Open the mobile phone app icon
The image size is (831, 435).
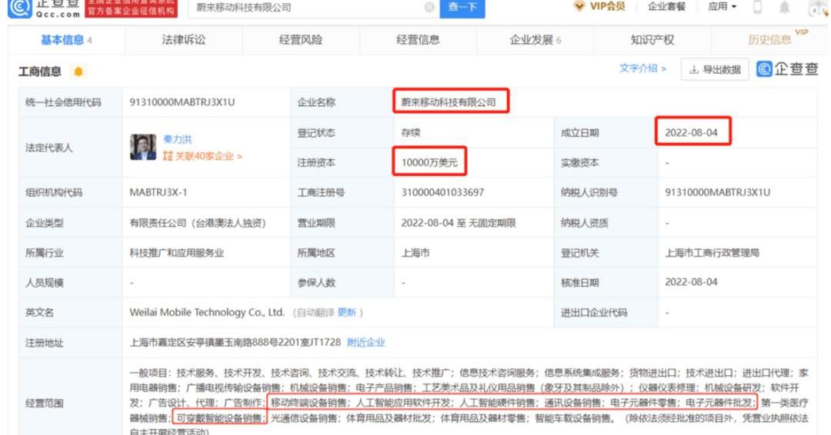point(757,7)
